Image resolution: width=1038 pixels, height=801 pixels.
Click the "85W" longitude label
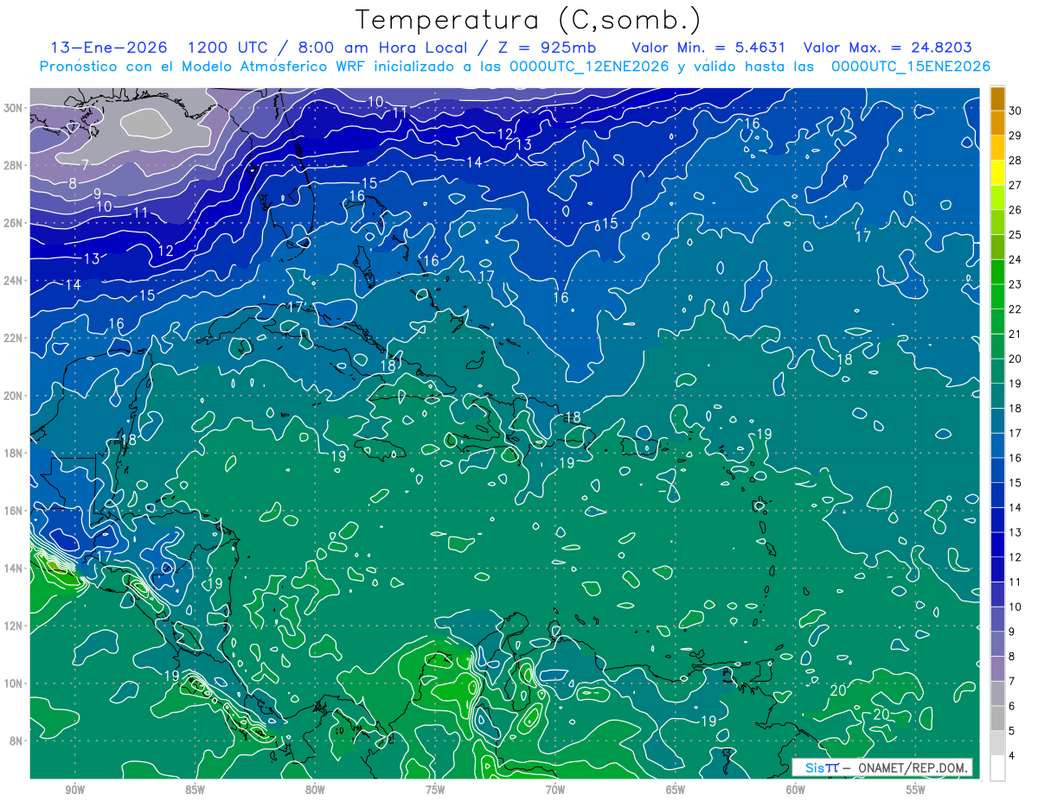click(195, 789)
